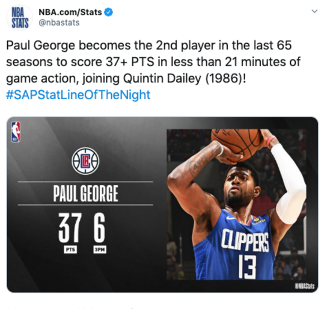Click the 3PM label badge
The width and height of the screenshot is (327, 309).
[x=99, y=251]
